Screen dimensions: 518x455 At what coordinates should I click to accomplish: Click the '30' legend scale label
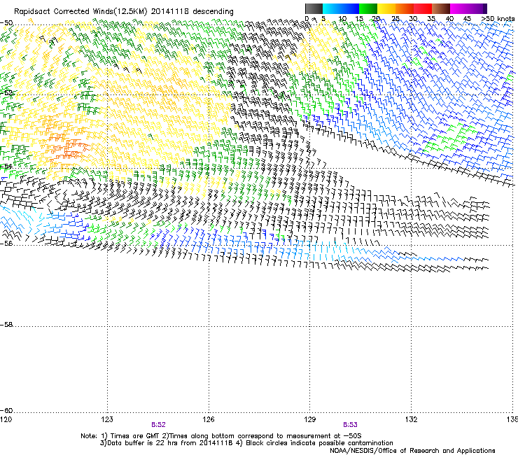pos(413,19)
